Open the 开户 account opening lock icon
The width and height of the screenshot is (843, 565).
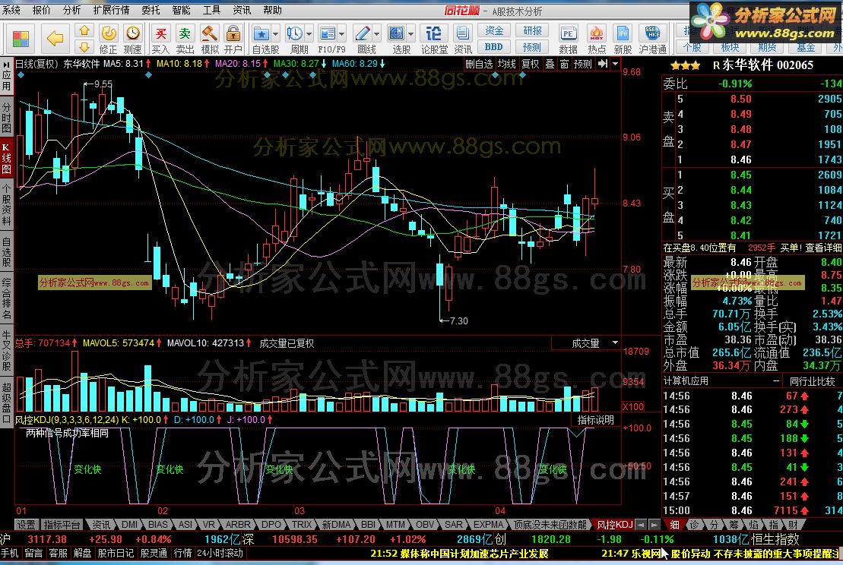pyautogui.click(x=233, y=39)
